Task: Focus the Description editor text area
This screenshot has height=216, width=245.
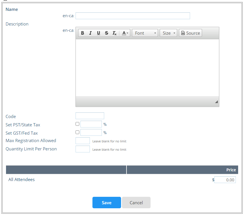Action: [x=147, y=68]
